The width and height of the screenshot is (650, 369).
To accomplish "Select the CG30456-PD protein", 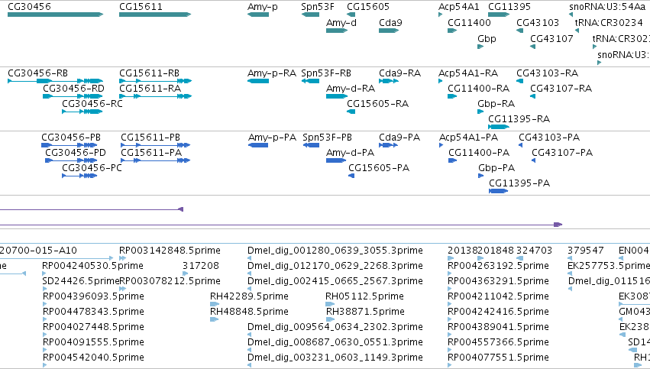I will click(x=71, y=160).
